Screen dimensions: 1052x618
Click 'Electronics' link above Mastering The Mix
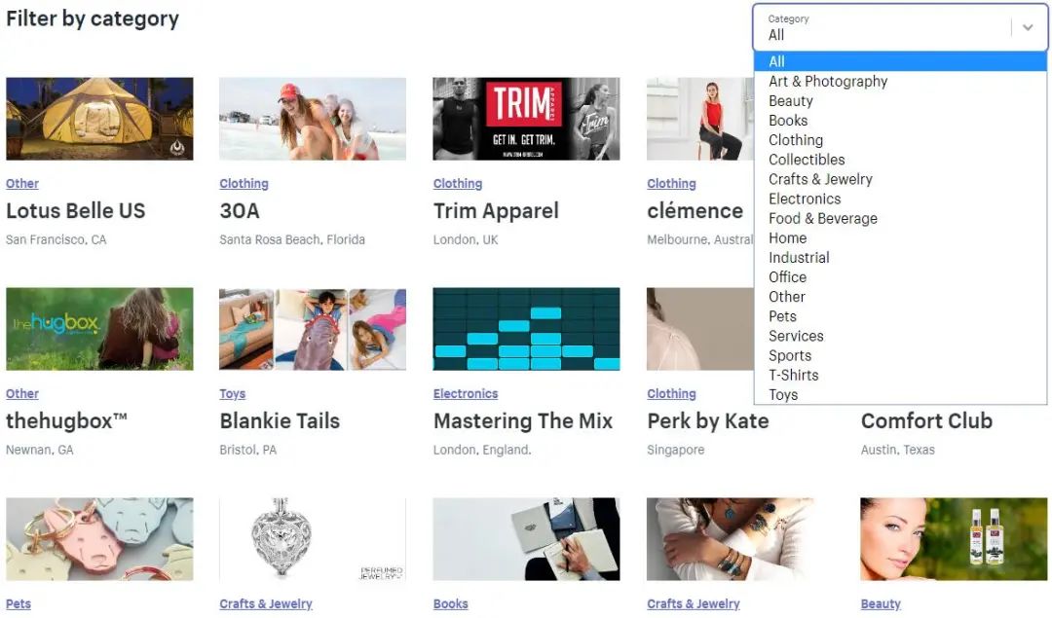click(x=466, y=394)
